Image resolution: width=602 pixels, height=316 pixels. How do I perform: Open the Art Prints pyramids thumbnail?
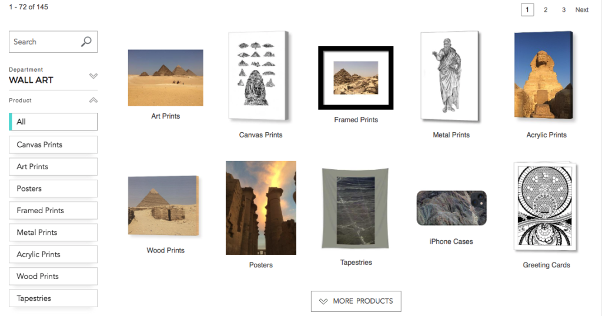coord(165,78)
